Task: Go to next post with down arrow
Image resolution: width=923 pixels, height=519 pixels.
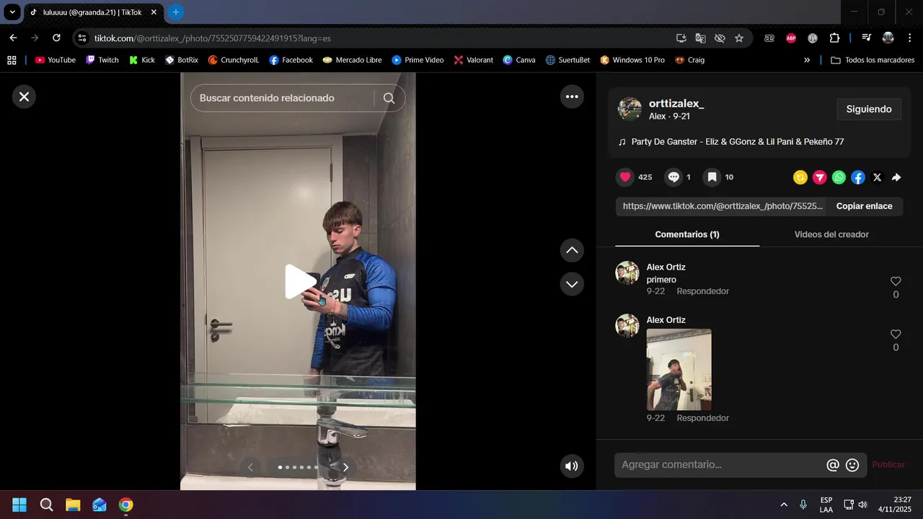Action: click(572, 284)
